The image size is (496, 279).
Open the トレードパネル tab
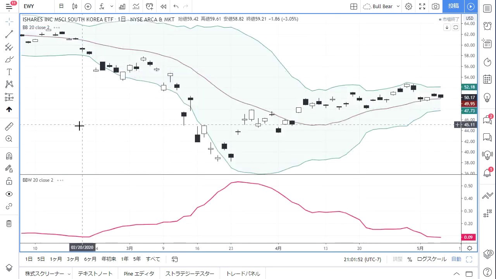[243, 274]
